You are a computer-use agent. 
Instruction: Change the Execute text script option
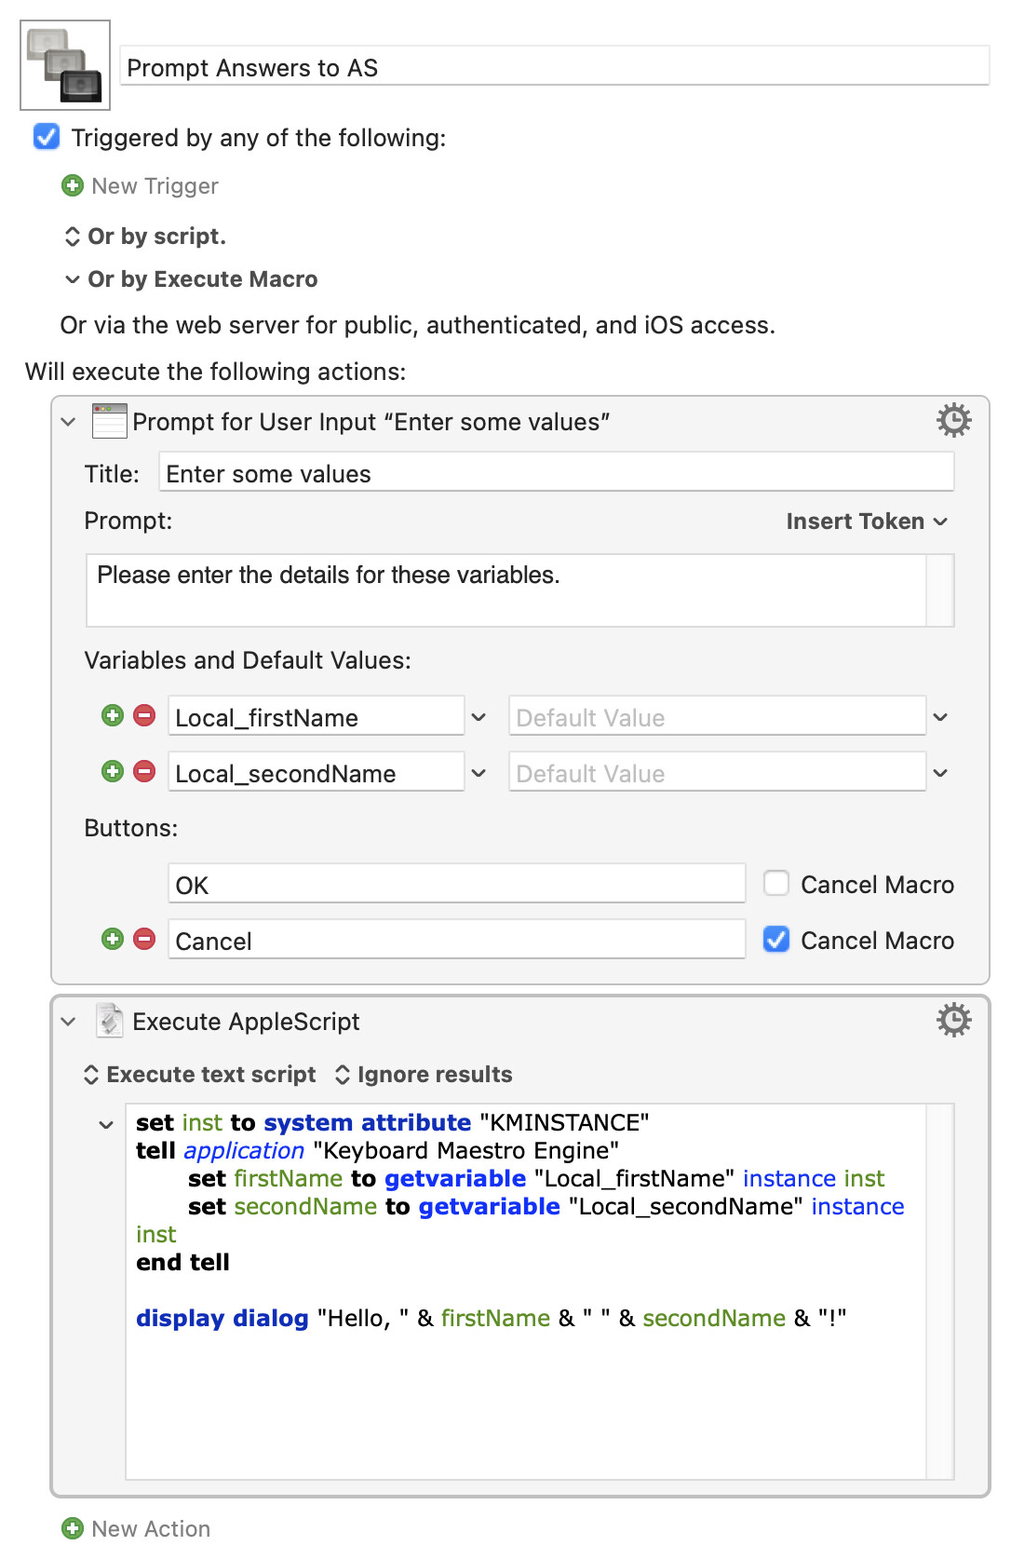[x=200, y=1075]
